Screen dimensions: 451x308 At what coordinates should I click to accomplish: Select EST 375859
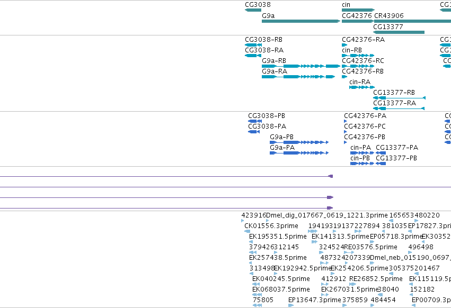coord(344,305)
